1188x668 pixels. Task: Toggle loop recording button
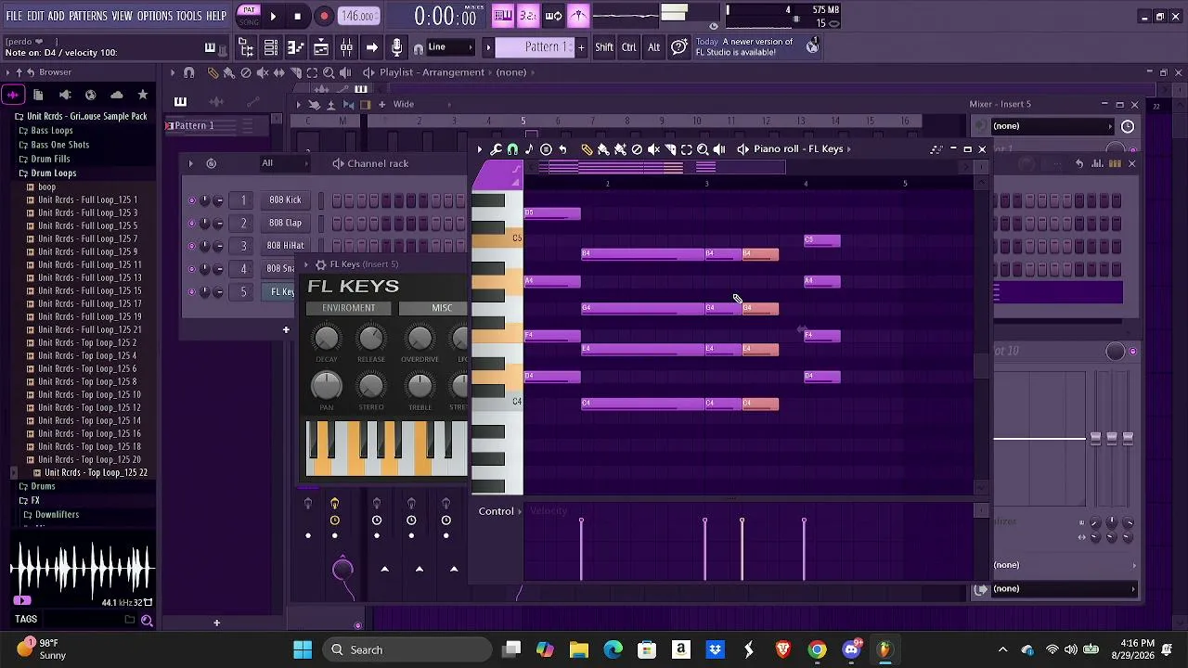553,15
